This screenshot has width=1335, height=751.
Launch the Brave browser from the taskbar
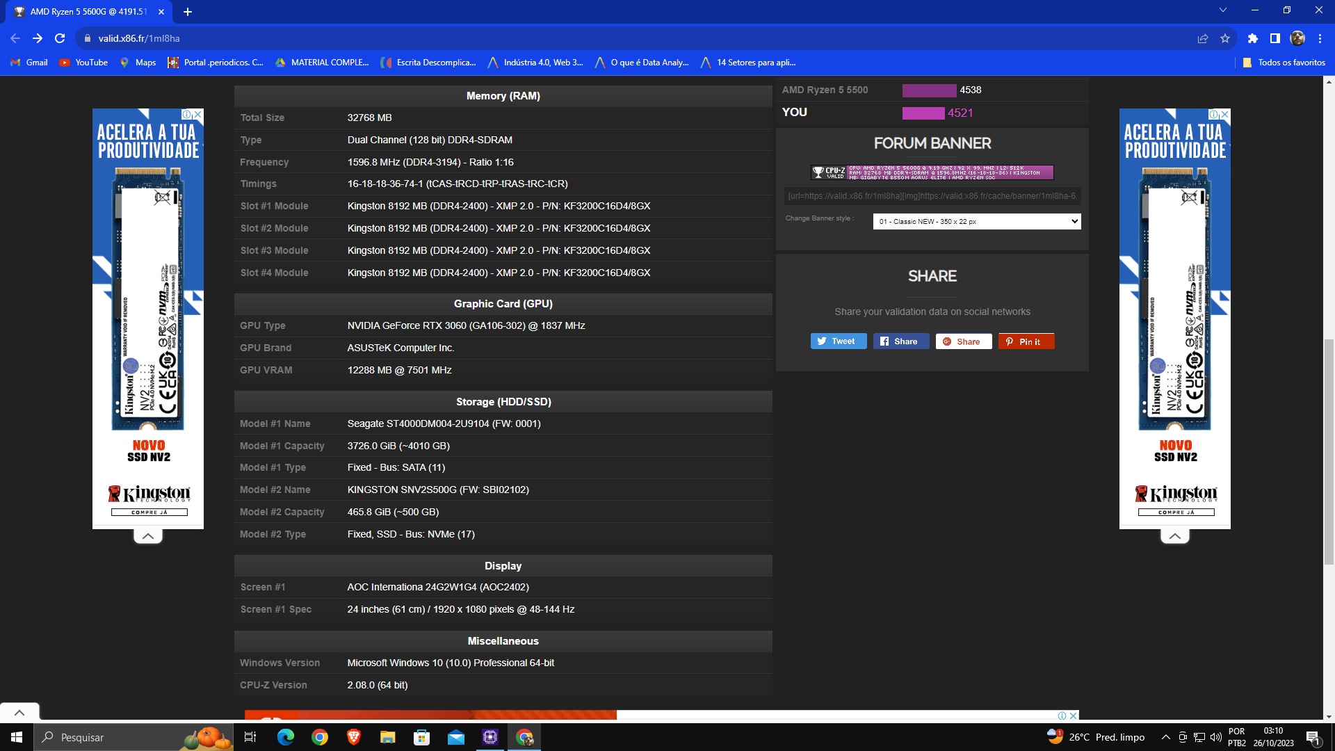(x=354, y=737)
